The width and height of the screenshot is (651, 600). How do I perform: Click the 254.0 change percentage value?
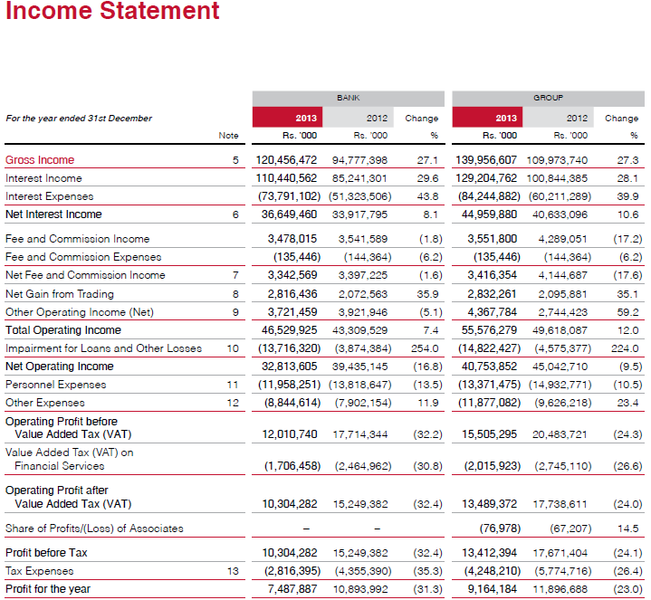[425, 348]
